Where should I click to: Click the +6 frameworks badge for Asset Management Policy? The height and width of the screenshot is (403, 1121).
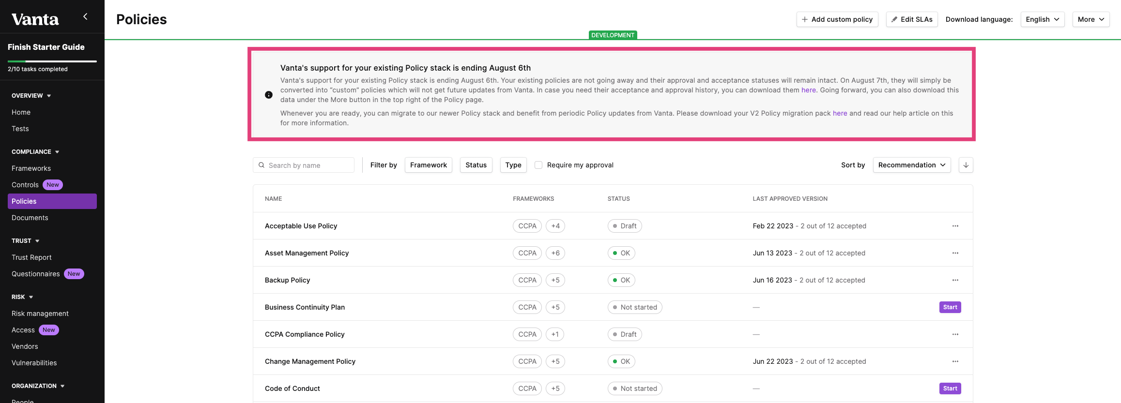[555, 253]
